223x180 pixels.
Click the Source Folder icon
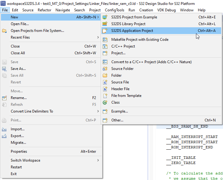[105, 69]
